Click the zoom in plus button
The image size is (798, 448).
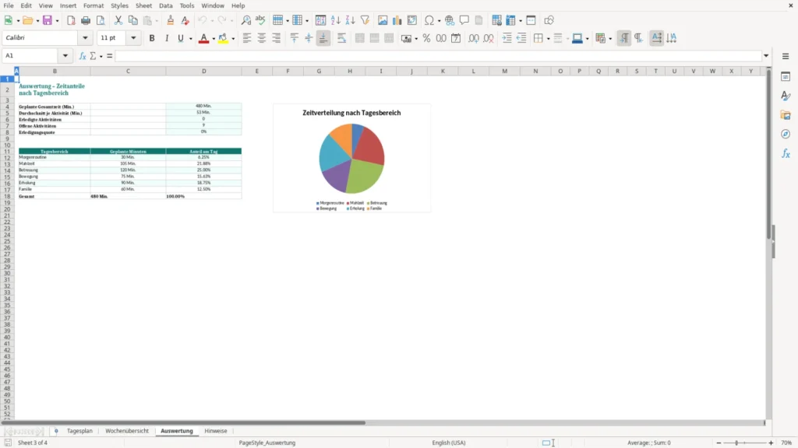[x=771, y=443]
